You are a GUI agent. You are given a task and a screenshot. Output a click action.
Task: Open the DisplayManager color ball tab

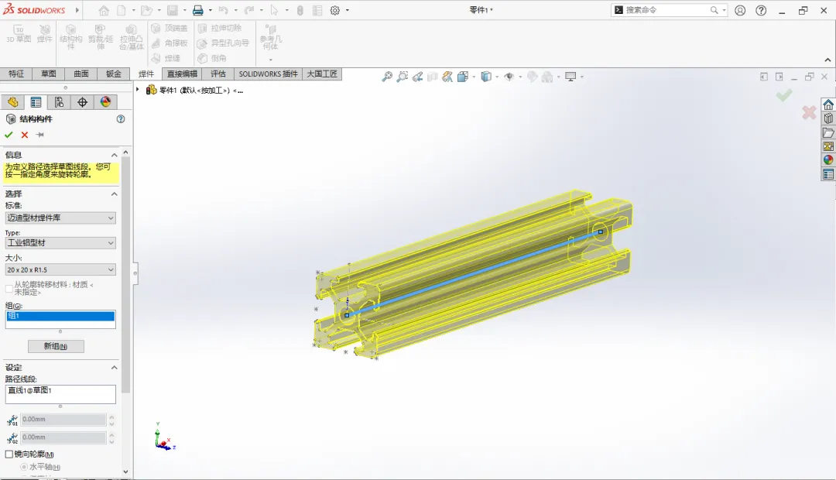[x=105, y=102]
